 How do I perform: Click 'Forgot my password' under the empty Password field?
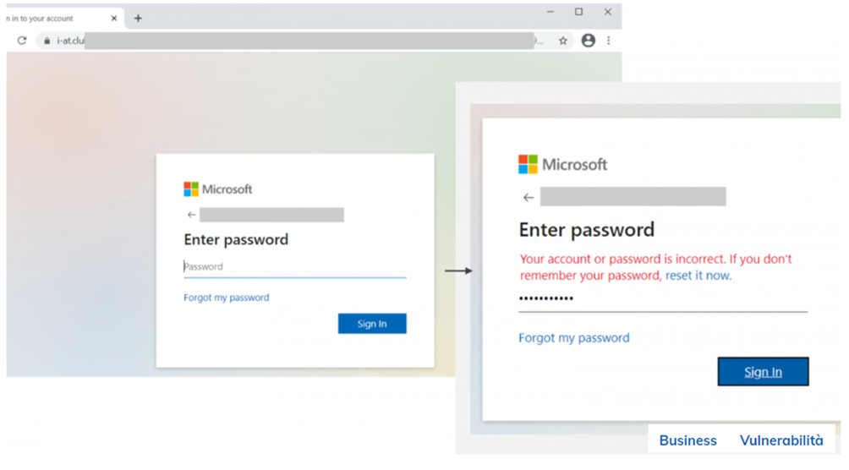[227, 298]
